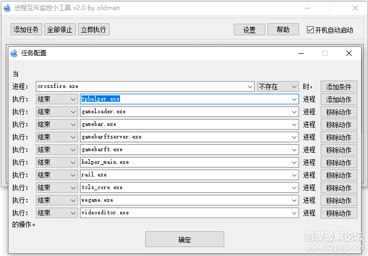Close the 任务配置 dialog
368x256 pixels.
349,53
